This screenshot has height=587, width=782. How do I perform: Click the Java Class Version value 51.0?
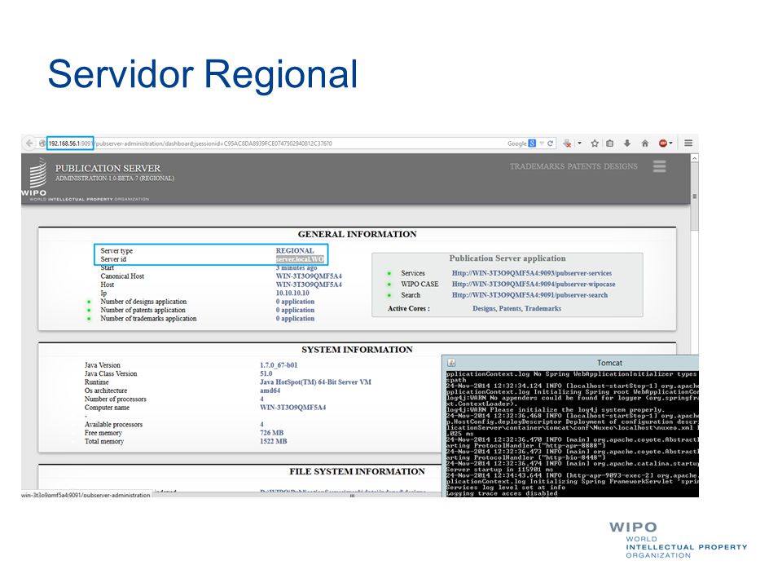click(x=266, y=373)
